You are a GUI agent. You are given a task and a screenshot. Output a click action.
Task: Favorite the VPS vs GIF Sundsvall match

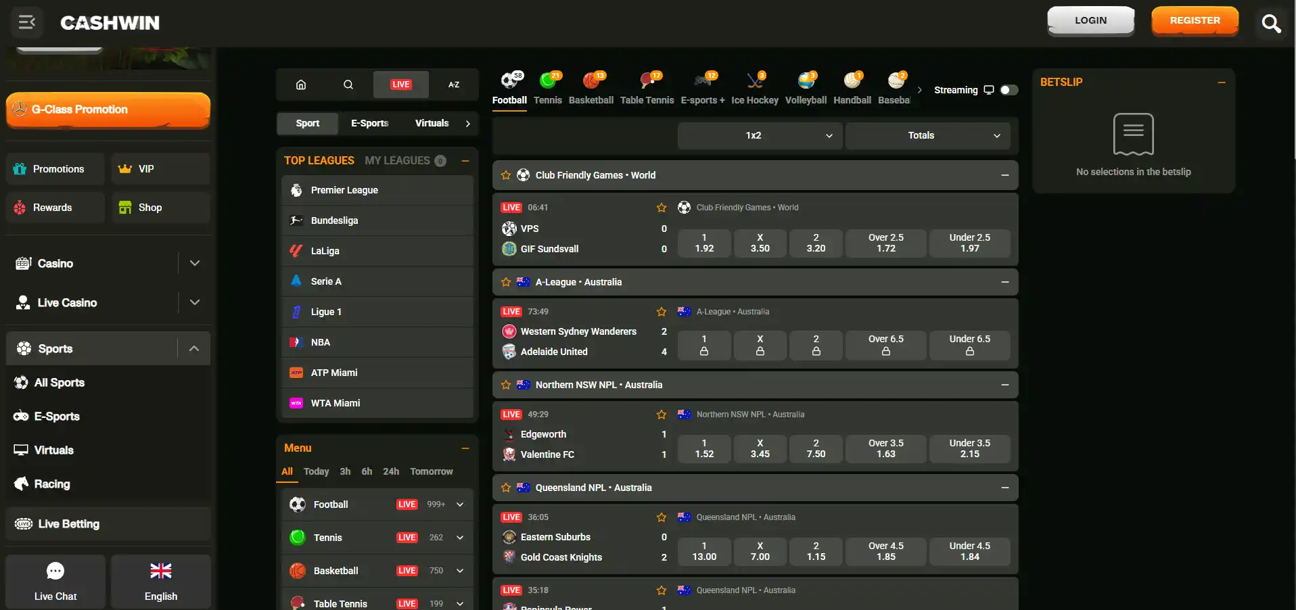[662, 208]
